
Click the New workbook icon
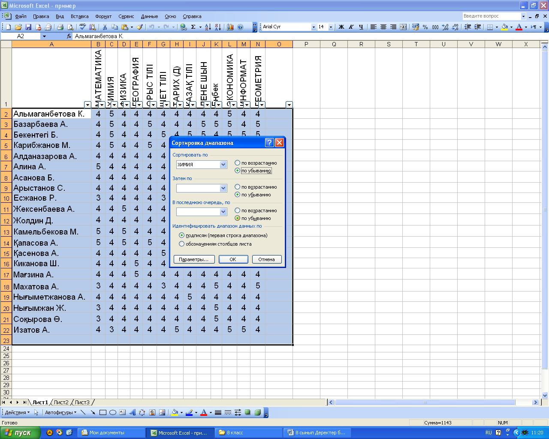[x=8, y=27]
